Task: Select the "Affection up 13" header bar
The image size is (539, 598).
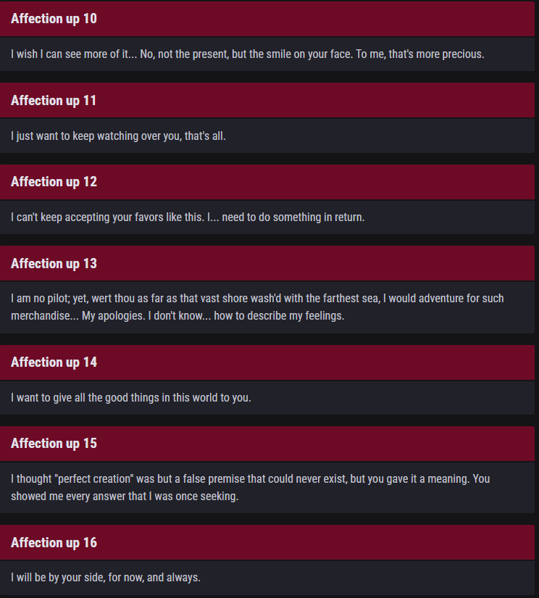Action: (267, 264)
